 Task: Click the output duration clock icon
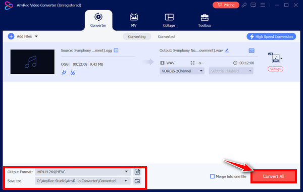point(235,63)
